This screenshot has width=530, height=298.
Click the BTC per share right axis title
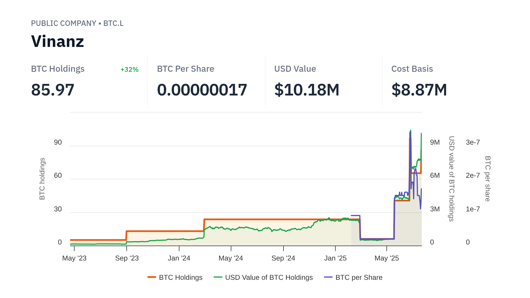coord(487,179)
